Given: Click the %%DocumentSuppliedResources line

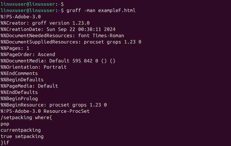Looking at the screenshot, I should click(x=71, y=42).
